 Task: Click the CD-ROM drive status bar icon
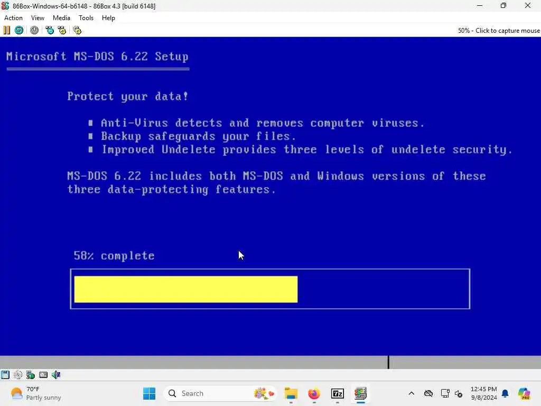[x=17, y=375]
